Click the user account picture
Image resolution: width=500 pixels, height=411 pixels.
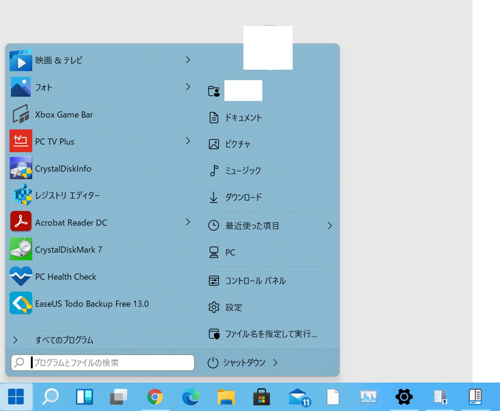268,48
